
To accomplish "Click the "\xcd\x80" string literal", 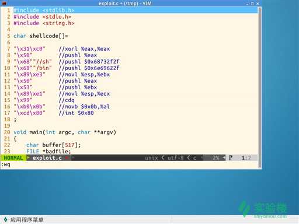I will click(29, 113).
